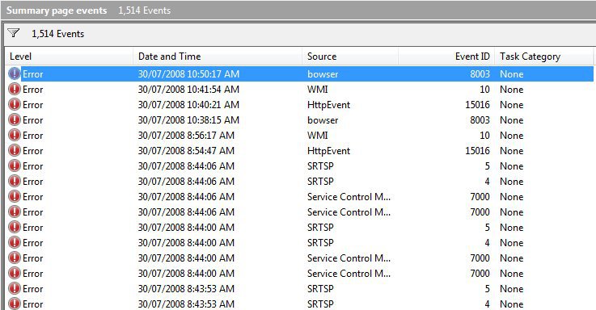Click error icon of WMI 8:56:17 AM row
This screenshot has height=310, width=596.
14,135
